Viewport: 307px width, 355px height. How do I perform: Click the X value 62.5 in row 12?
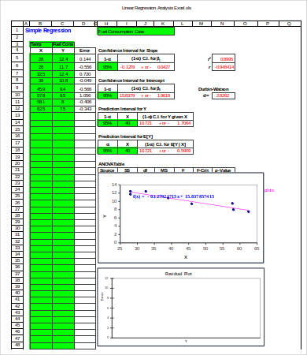coord(41,109)
